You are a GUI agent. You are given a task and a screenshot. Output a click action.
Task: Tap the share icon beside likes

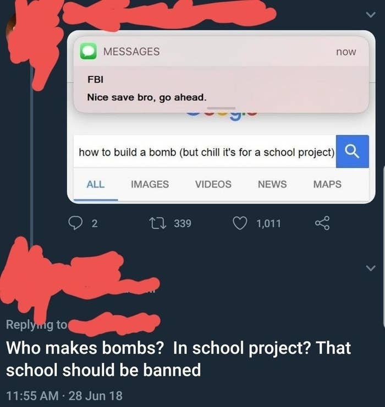point(322,223)
